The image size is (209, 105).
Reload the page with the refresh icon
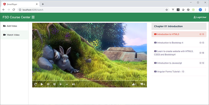click(14, 10)
